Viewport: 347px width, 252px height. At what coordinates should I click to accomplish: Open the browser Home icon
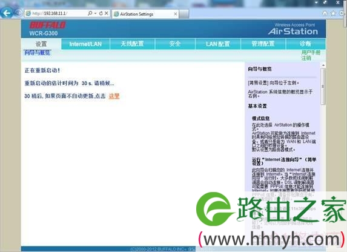pyautogui.click(x=325, y=13)
